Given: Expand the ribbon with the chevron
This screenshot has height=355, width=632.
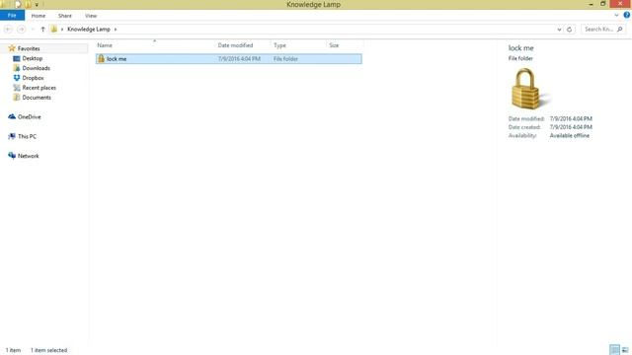Looking at the screenshot, I should [616, 16].
